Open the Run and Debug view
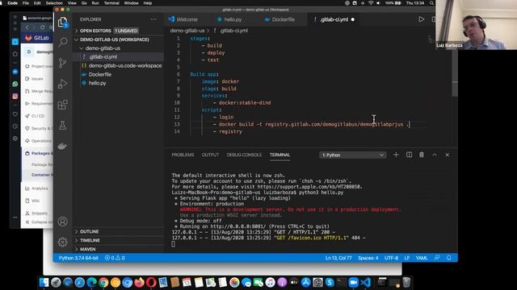The image size is (517, 290). coord(62,84)
